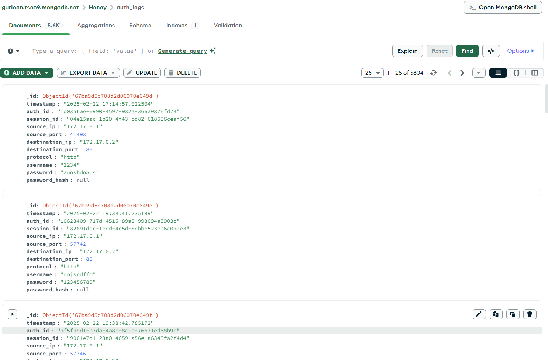
Task: Open query code export button
Action: click(x=491, y=51)
